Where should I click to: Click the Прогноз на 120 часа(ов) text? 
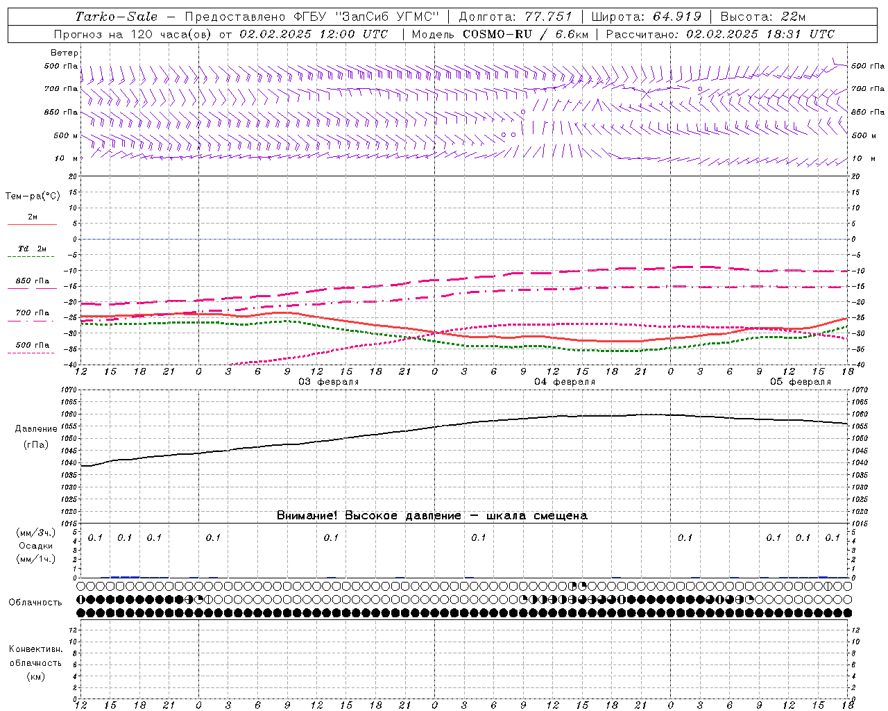pos(133,34)
